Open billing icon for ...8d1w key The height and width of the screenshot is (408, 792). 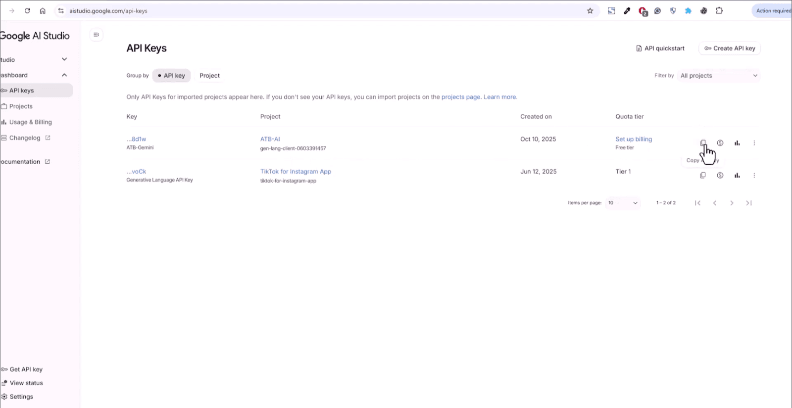coord(720,143)
